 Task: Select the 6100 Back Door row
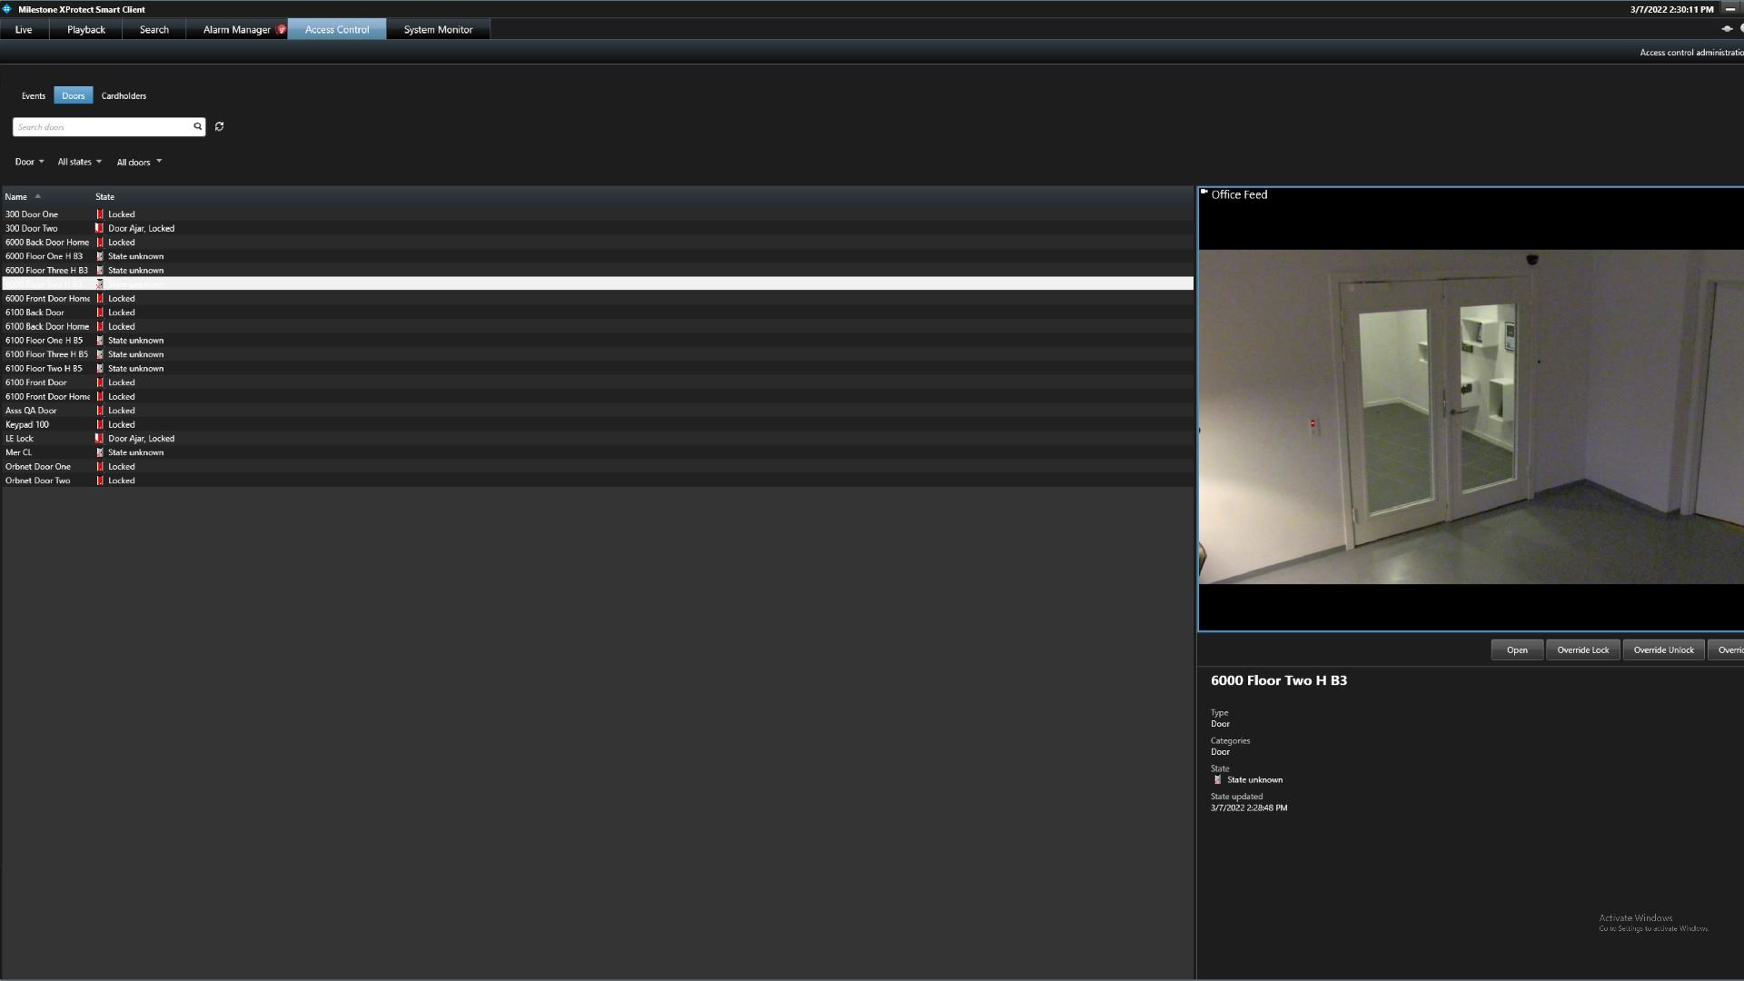point(598,312)
